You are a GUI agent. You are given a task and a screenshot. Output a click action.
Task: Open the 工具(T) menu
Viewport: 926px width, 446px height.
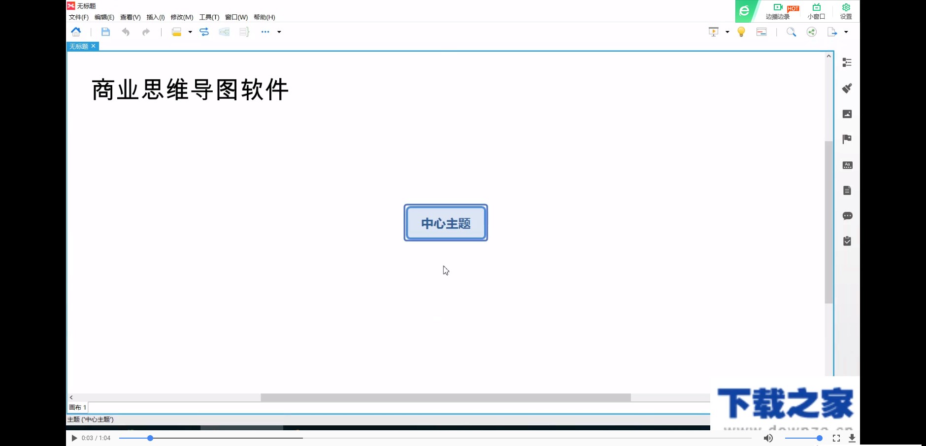pos(209,17)
